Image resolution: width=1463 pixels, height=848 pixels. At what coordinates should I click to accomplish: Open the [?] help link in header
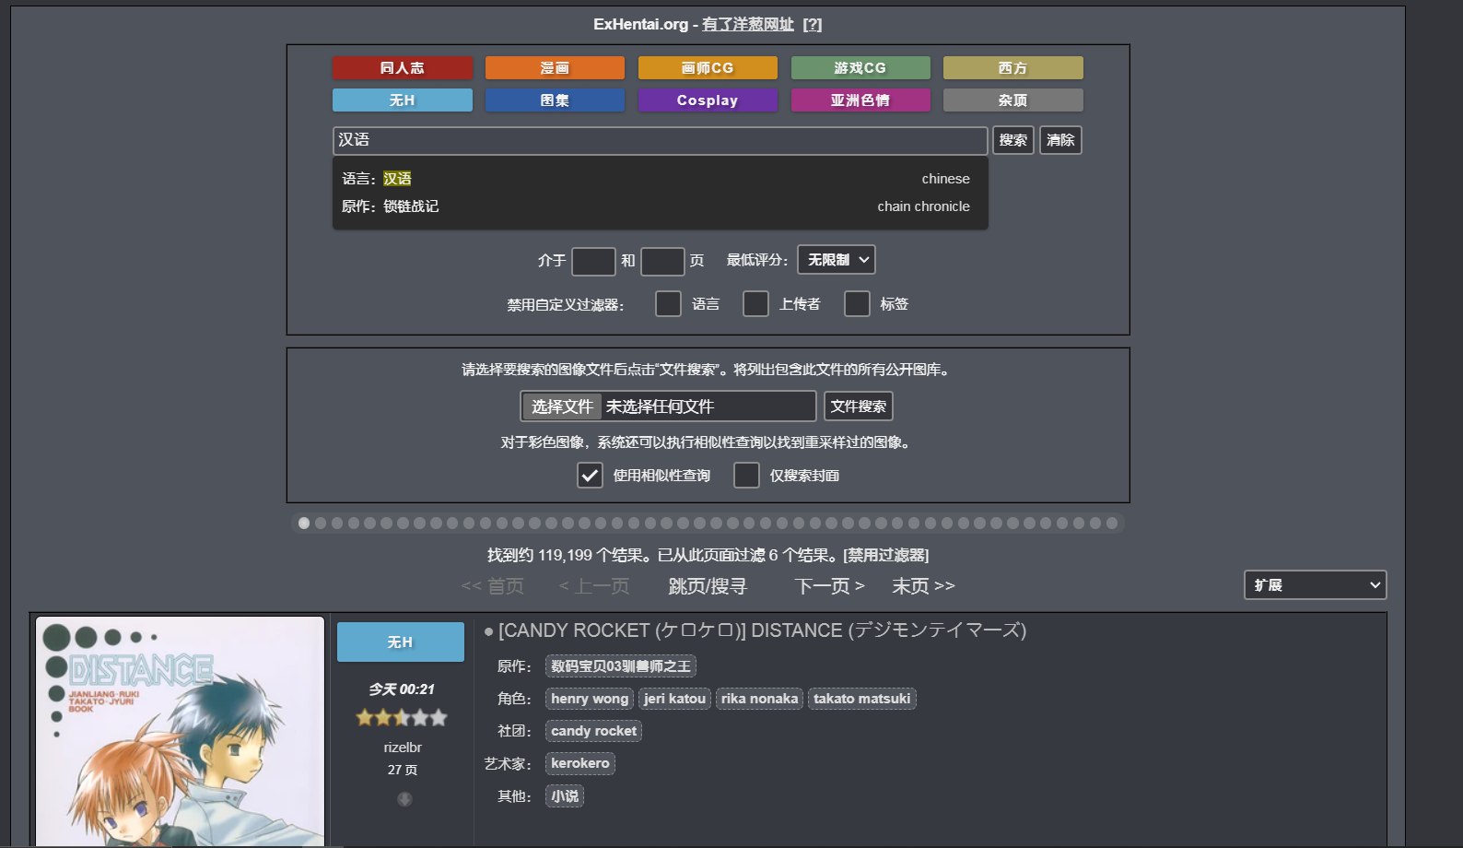tap(813, 24)
